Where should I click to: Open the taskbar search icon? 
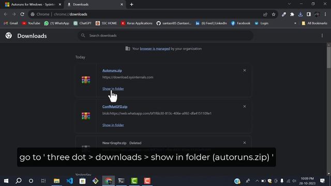[x=19, y=181]
